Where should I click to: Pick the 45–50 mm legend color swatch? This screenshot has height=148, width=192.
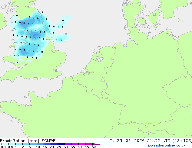tap(89, 144)
